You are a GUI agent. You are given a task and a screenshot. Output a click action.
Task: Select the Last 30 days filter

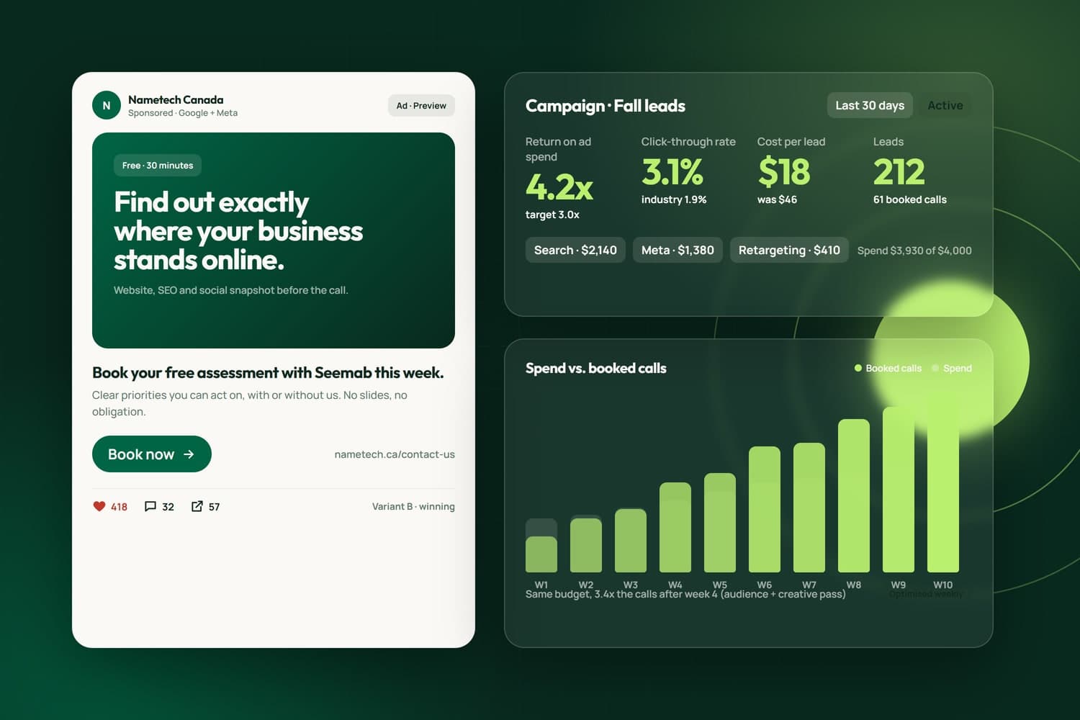[870, 105]
